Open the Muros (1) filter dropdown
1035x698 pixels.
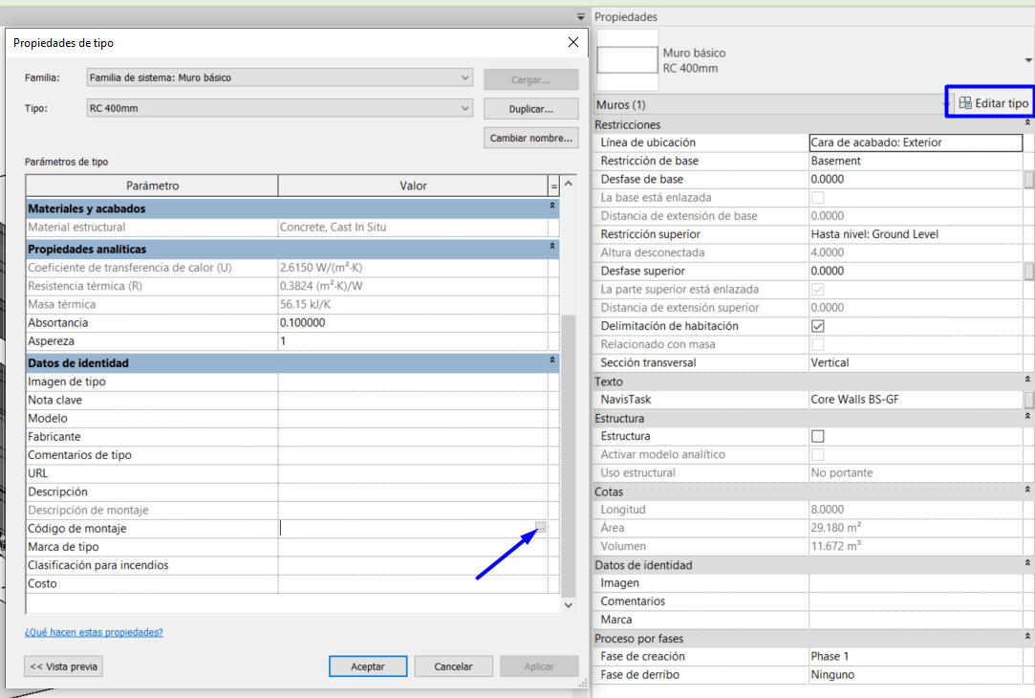coord(772,104)
